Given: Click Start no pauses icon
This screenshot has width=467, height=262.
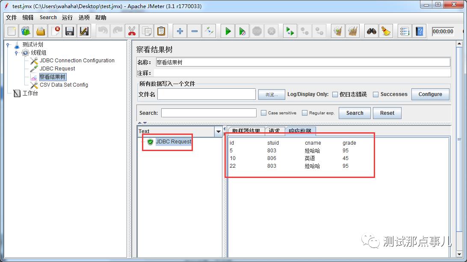Looking at the screenshot, I should pyautogui.click(x=242, y=31).
